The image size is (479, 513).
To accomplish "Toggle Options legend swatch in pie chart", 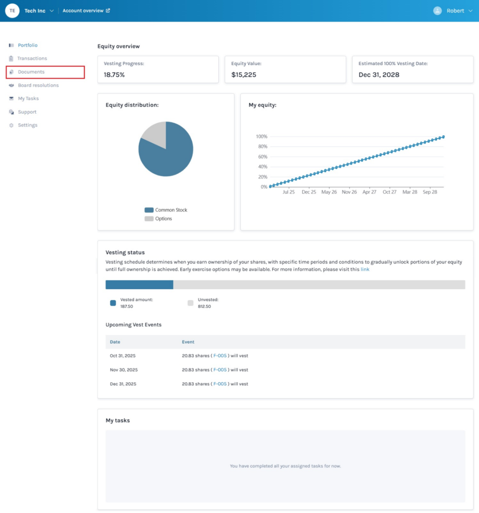I will tap(149, 218).
